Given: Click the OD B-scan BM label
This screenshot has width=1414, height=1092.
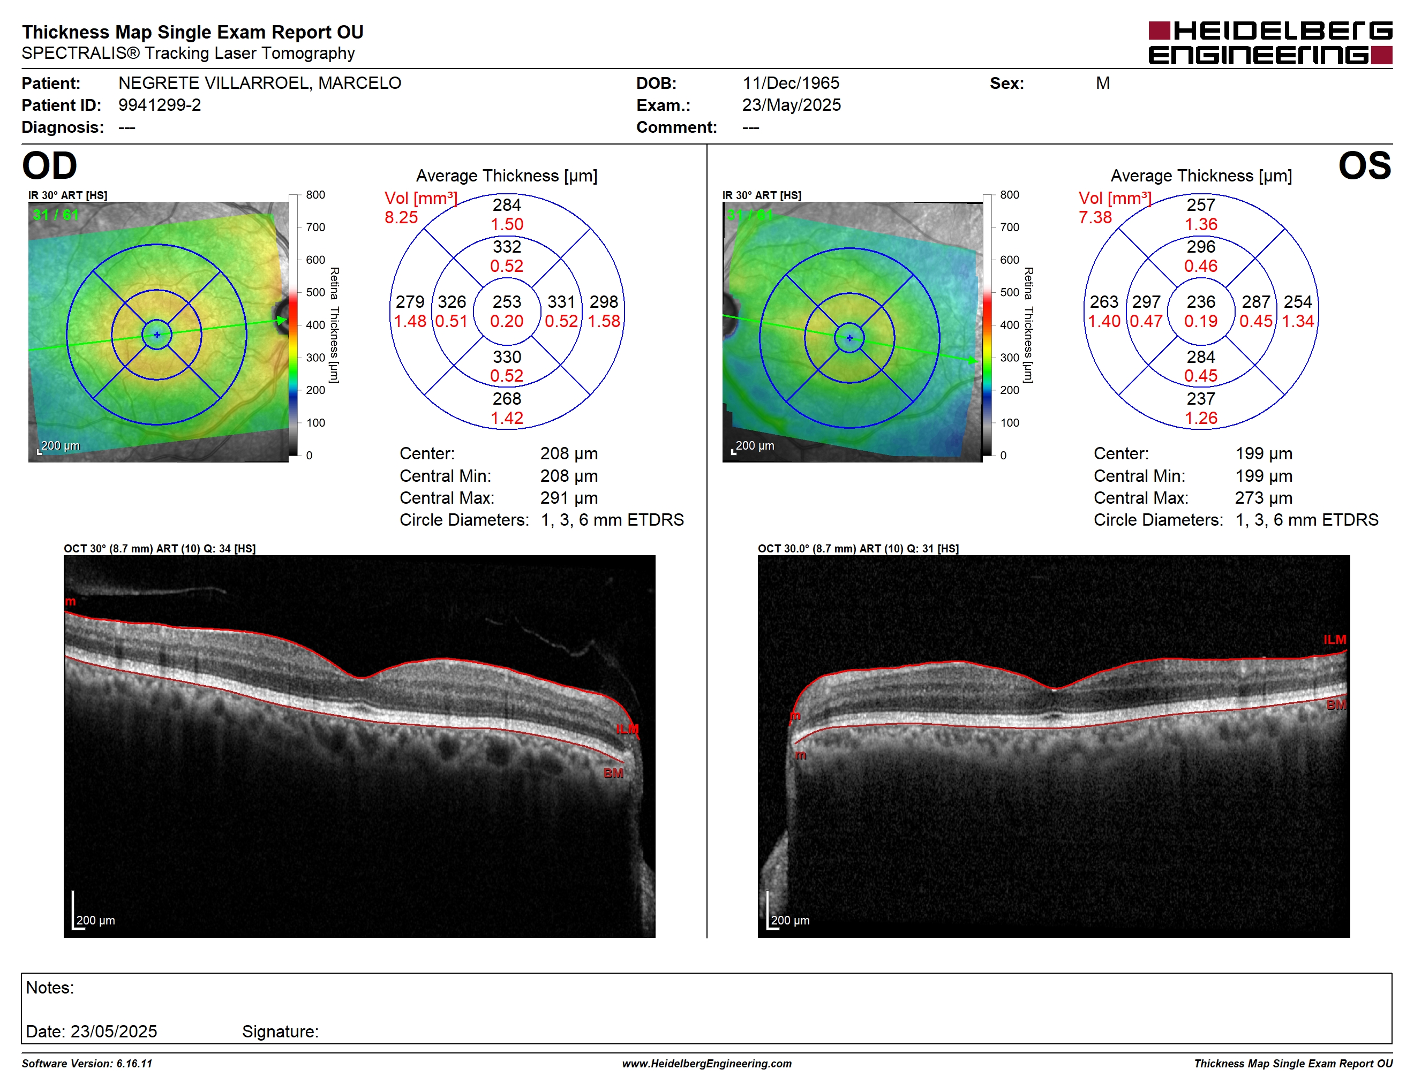Looking at the screenshot, I should [613, 773].
